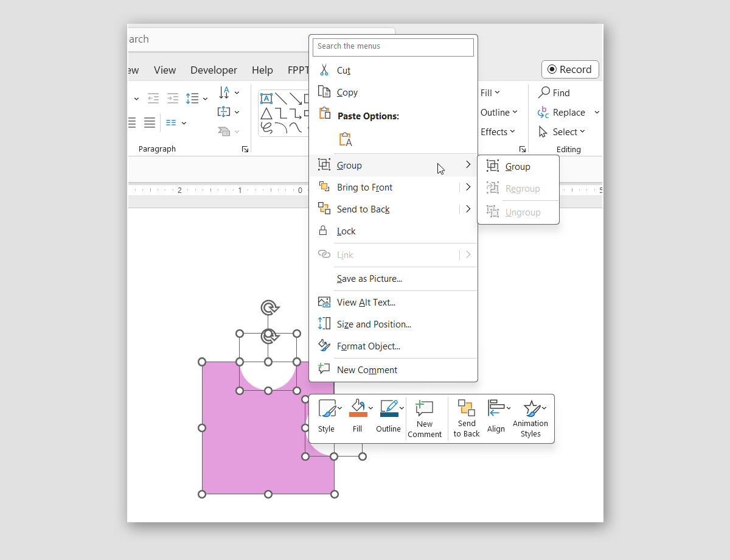
Task: Add New Comment from mini toolbar
Action: (425, 419)
